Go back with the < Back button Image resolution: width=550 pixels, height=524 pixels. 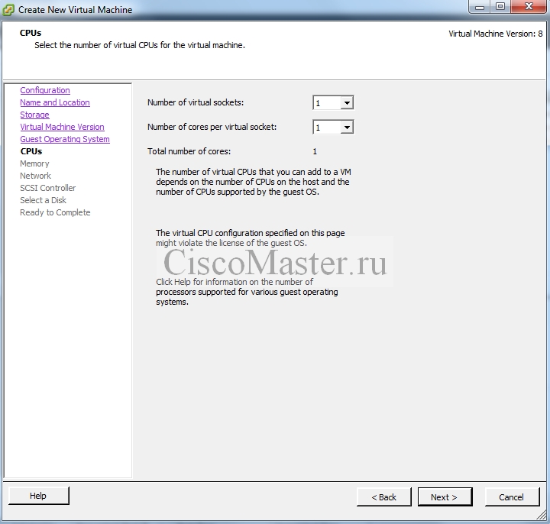(x=384, y=497)
